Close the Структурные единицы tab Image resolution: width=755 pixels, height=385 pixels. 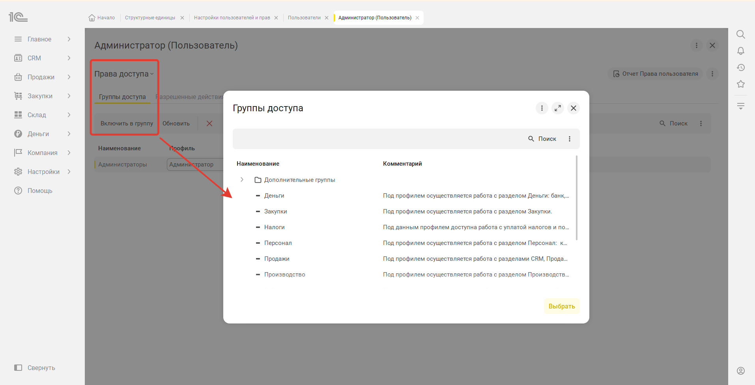(182, 18)
